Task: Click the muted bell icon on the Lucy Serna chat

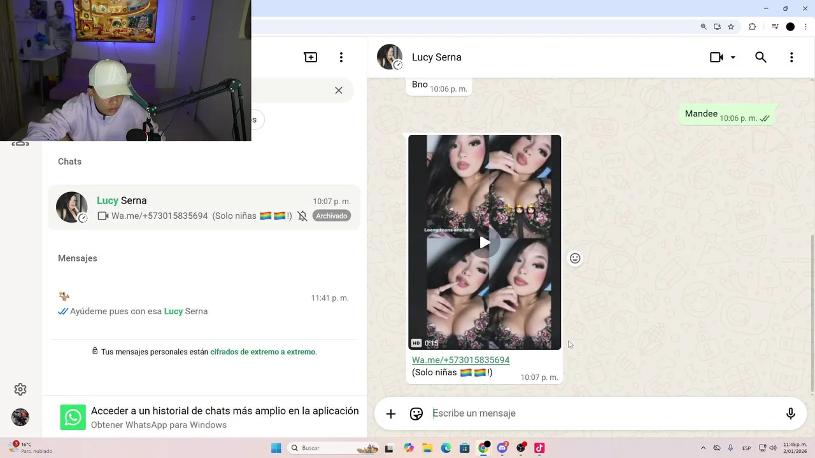Action: pos(302,216)
